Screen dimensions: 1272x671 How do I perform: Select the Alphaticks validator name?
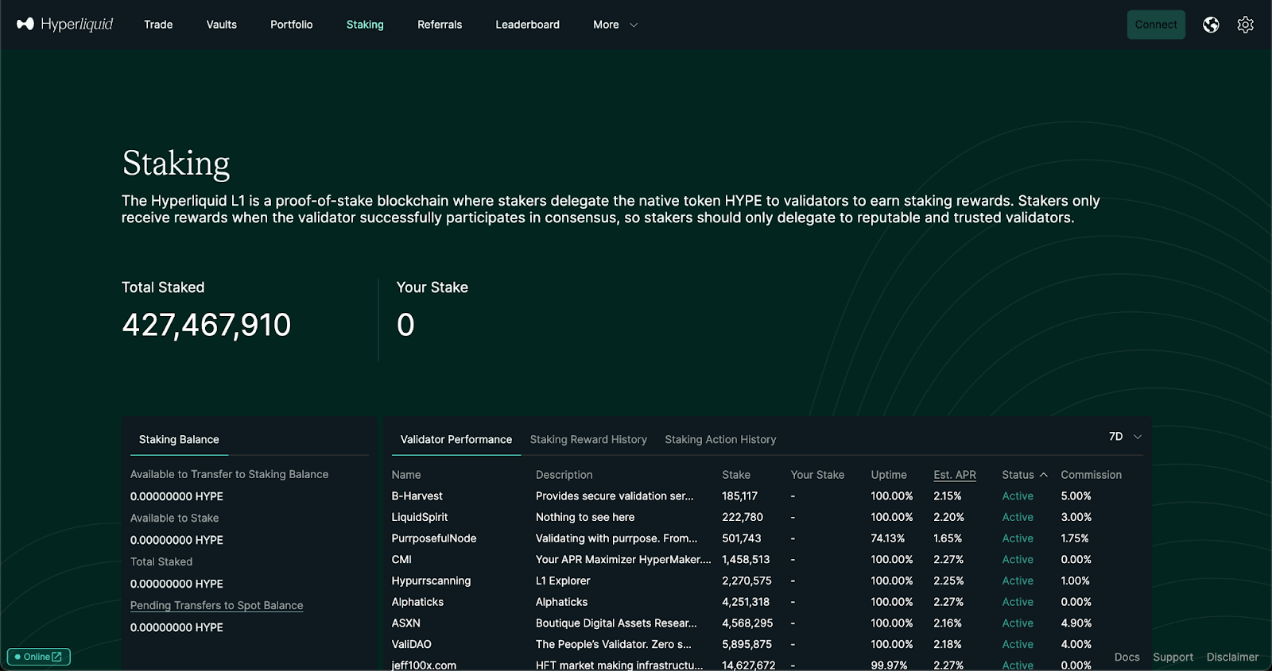click(x=417, y=602)
